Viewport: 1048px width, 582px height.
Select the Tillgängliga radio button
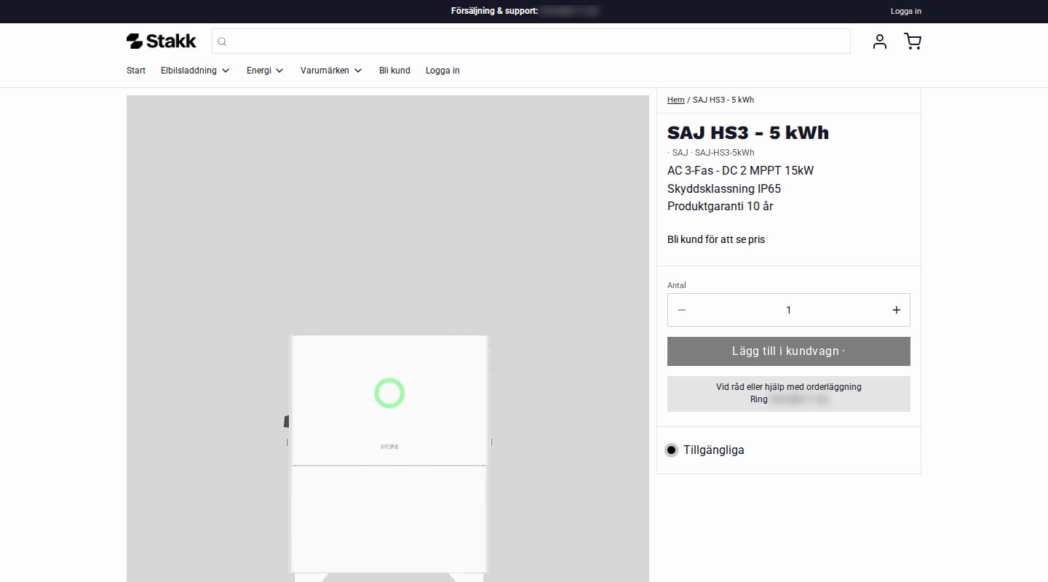pos(671,450)
